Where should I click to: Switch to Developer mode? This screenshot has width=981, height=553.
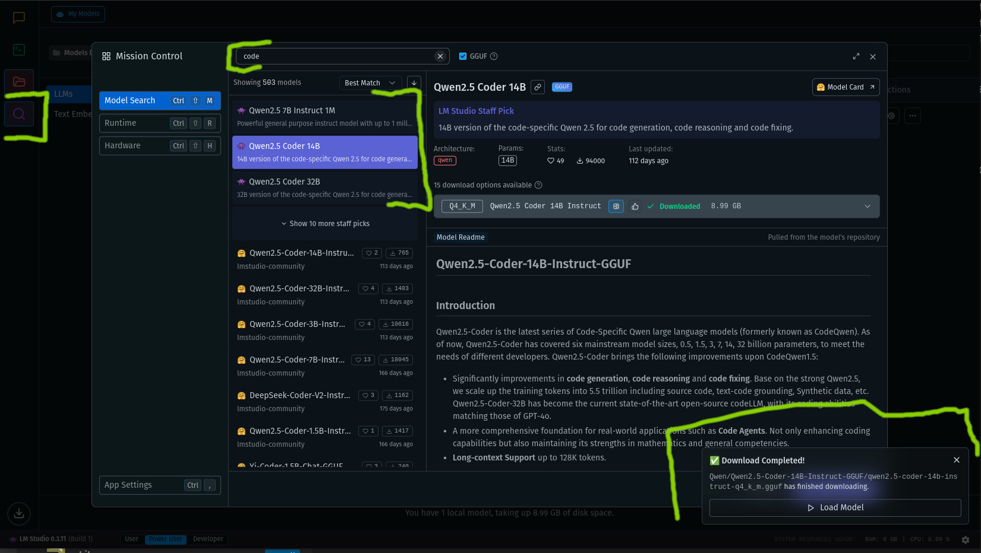pos(208,539)
